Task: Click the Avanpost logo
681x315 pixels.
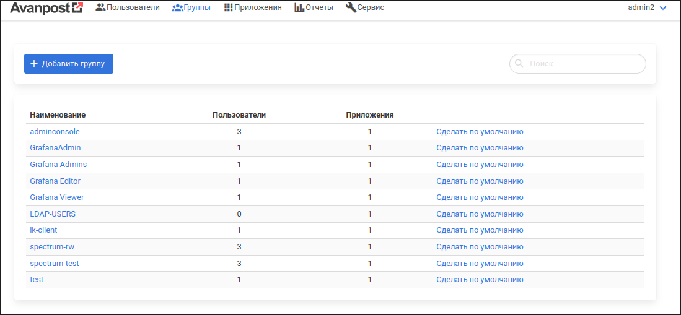Action: click(x=46, y=8)
